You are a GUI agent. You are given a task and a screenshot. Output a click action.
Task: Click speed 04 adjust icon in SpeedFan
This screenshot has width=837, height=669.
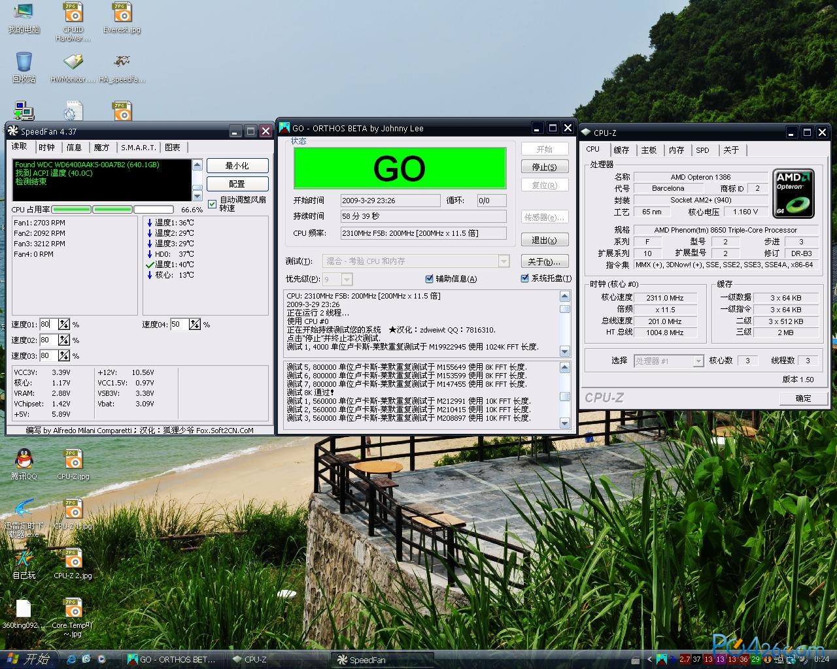point(195,324)
